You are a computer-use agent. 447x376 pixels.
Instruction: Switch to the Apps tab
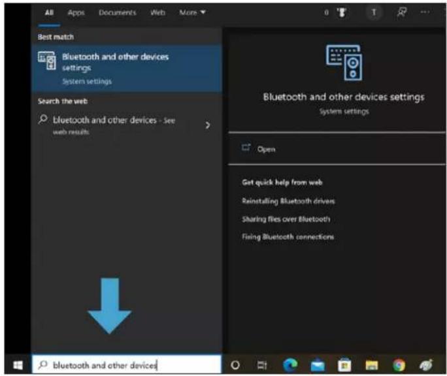[x=76, y=12]
